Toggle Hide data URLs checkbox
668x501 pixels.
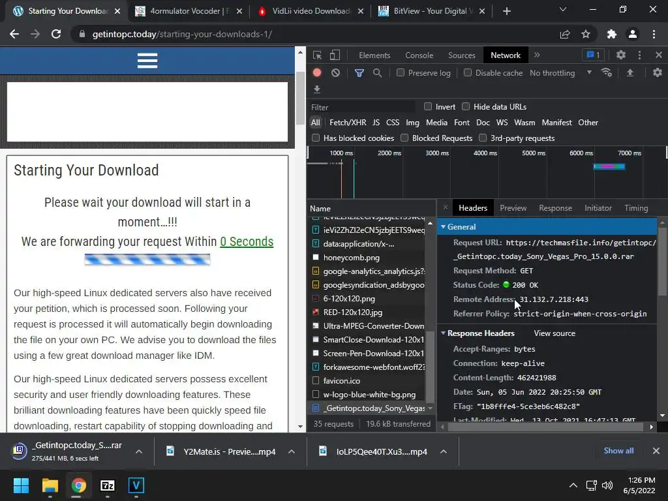(x=466, y=106)
